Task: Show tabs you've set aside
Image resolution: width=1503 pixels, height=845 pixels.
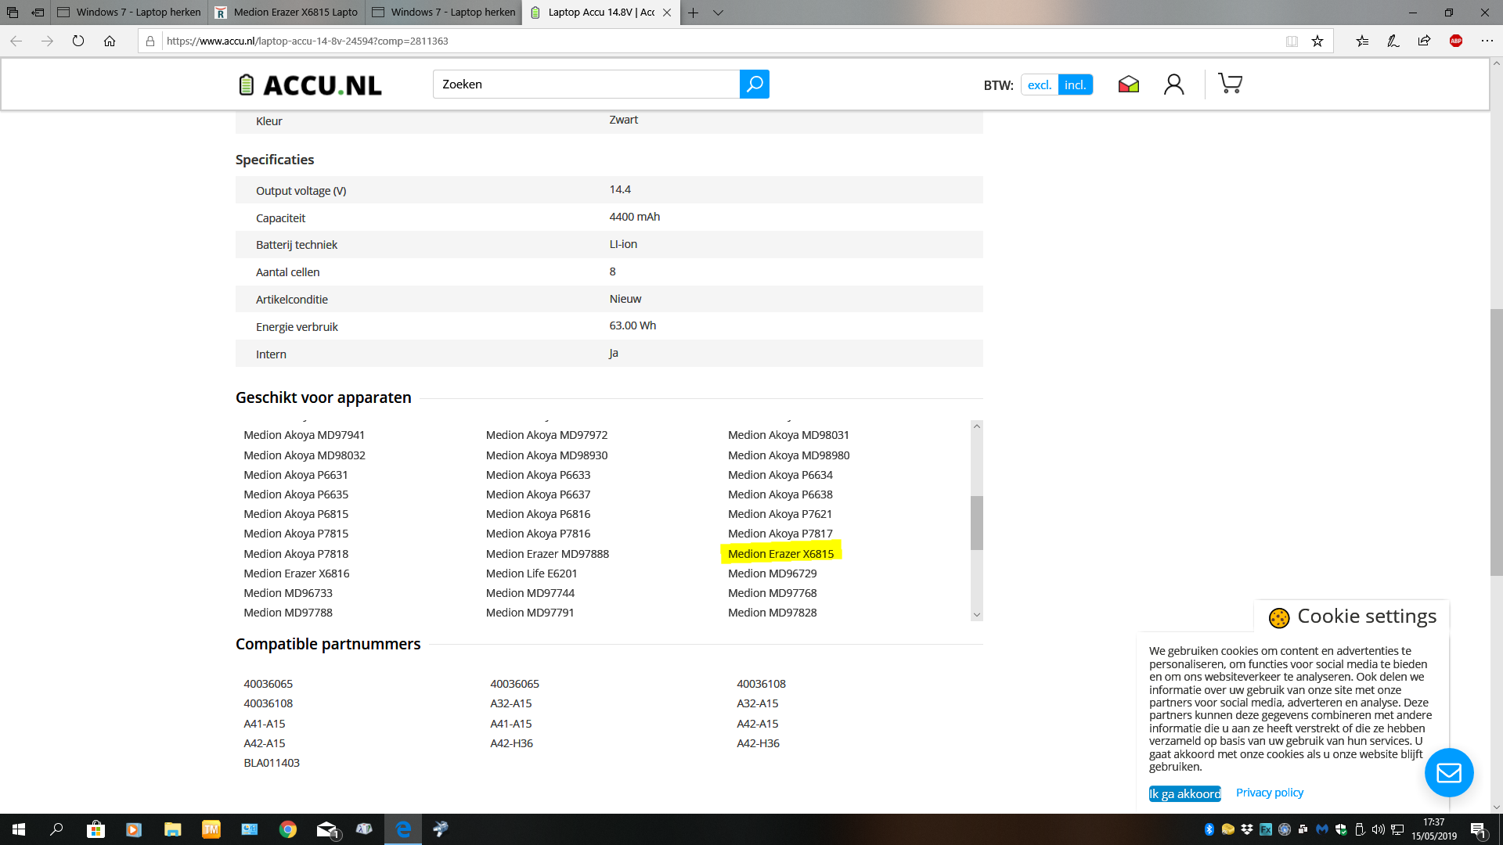Action: [12, 13]
